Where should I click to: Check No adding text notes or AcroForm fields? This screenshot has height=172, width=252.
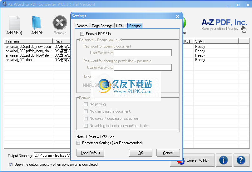pyautogui.click(x=86, y=126)
